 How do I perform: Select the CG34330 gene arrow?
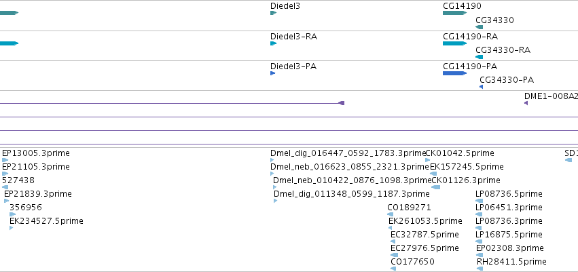point(480,27)
